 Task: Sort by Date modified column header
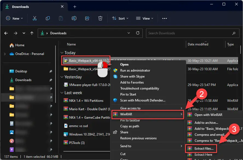(198, 44)
